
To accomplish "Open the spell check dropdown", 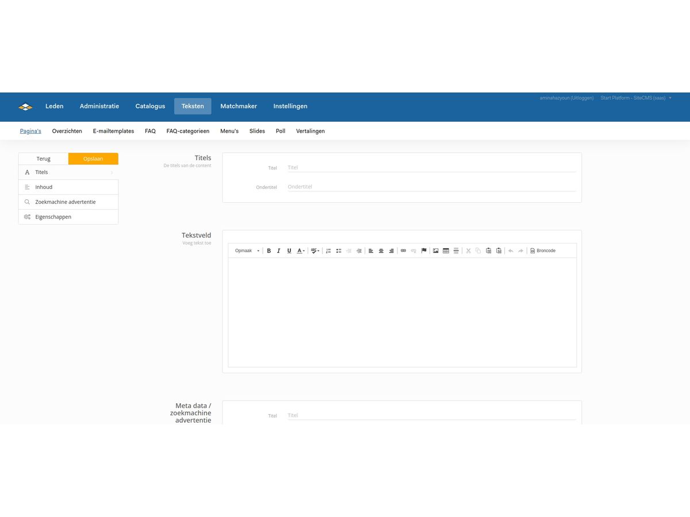I will pyautogui.click(x=315, y=251).
